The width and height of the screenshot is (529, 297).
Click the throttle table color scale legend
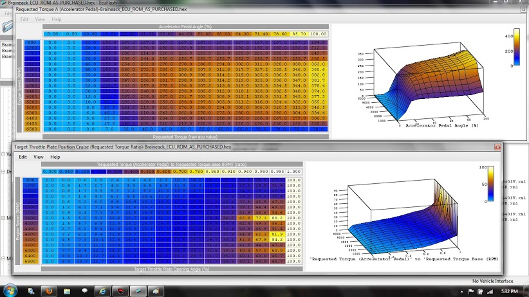pos(492,184)
